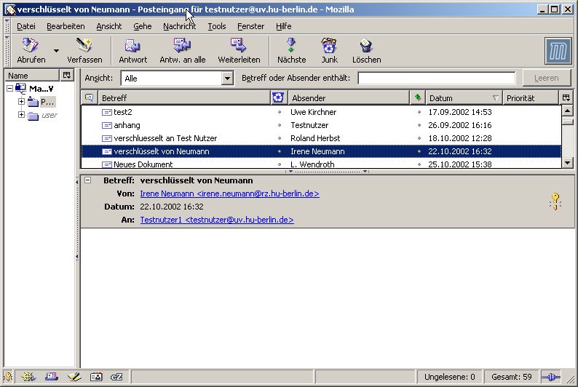Compose a new message with Verfassen
578x387 pixels.
click(84, 50)
